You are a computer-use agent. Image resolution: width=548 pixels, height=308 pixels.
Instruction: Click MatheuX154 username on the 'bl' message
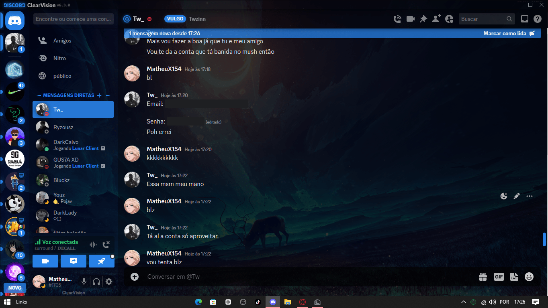164,69
